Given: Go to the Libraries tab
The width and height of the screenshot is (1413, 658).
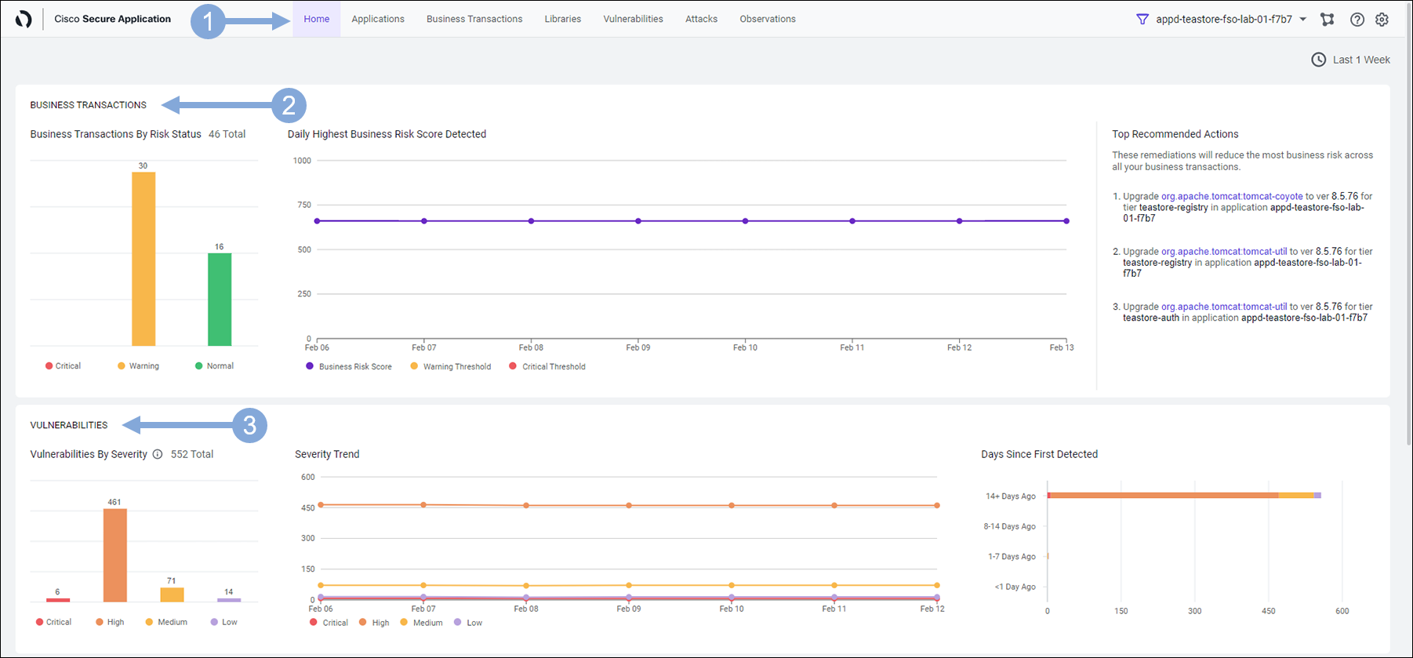Looking at the screenshot, I should coord(563,19).
